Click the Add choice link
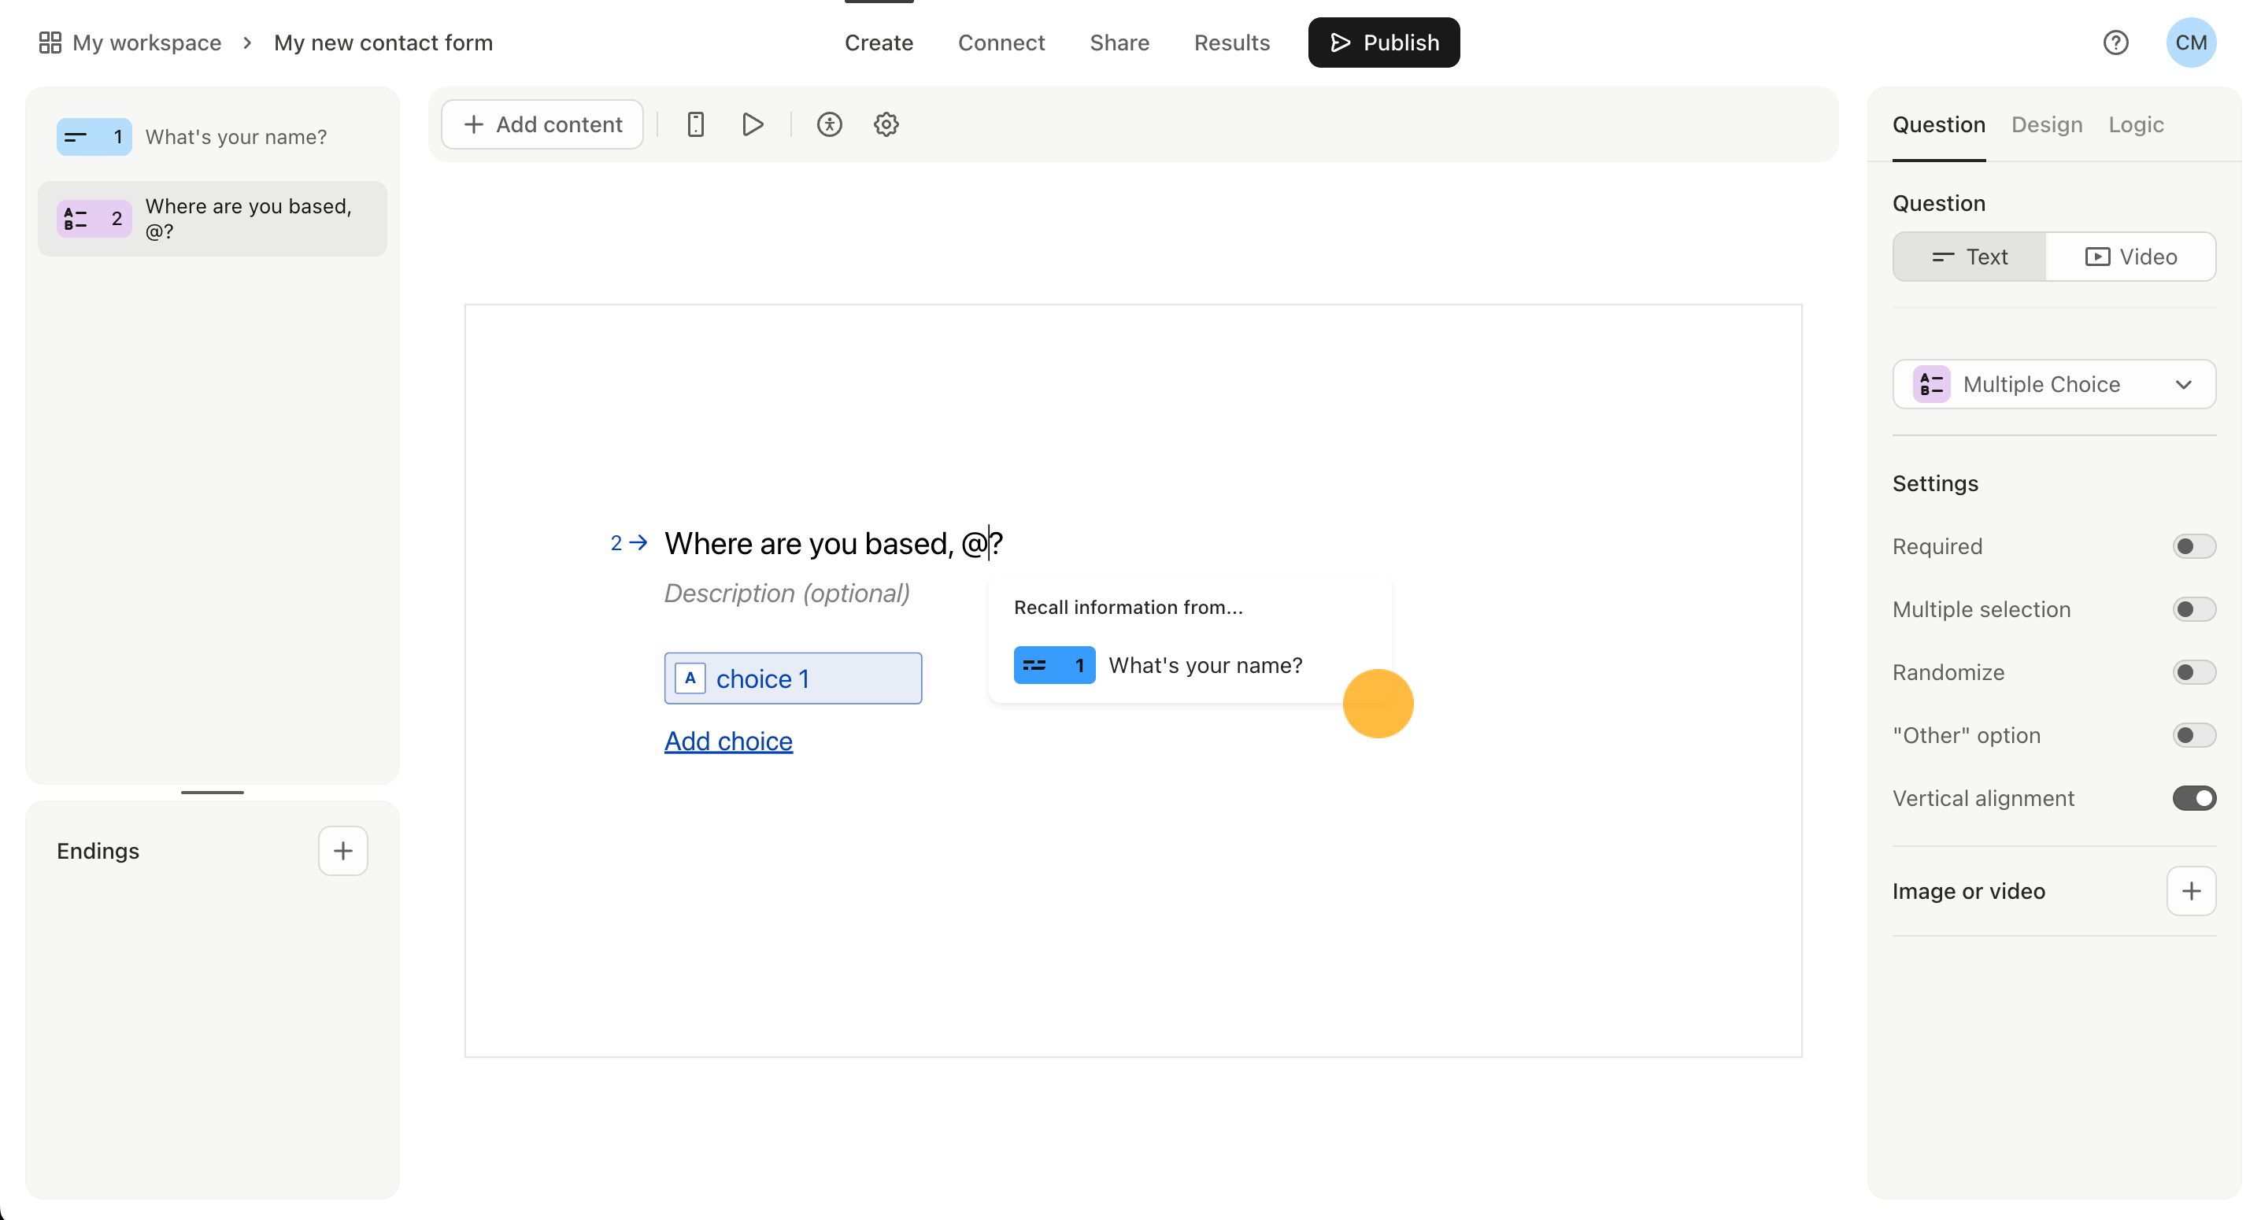The image size is (2261, 1220). click(728, 741)
